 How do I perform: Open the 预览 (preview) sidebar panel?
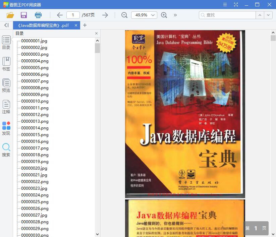tap(6, 85)
